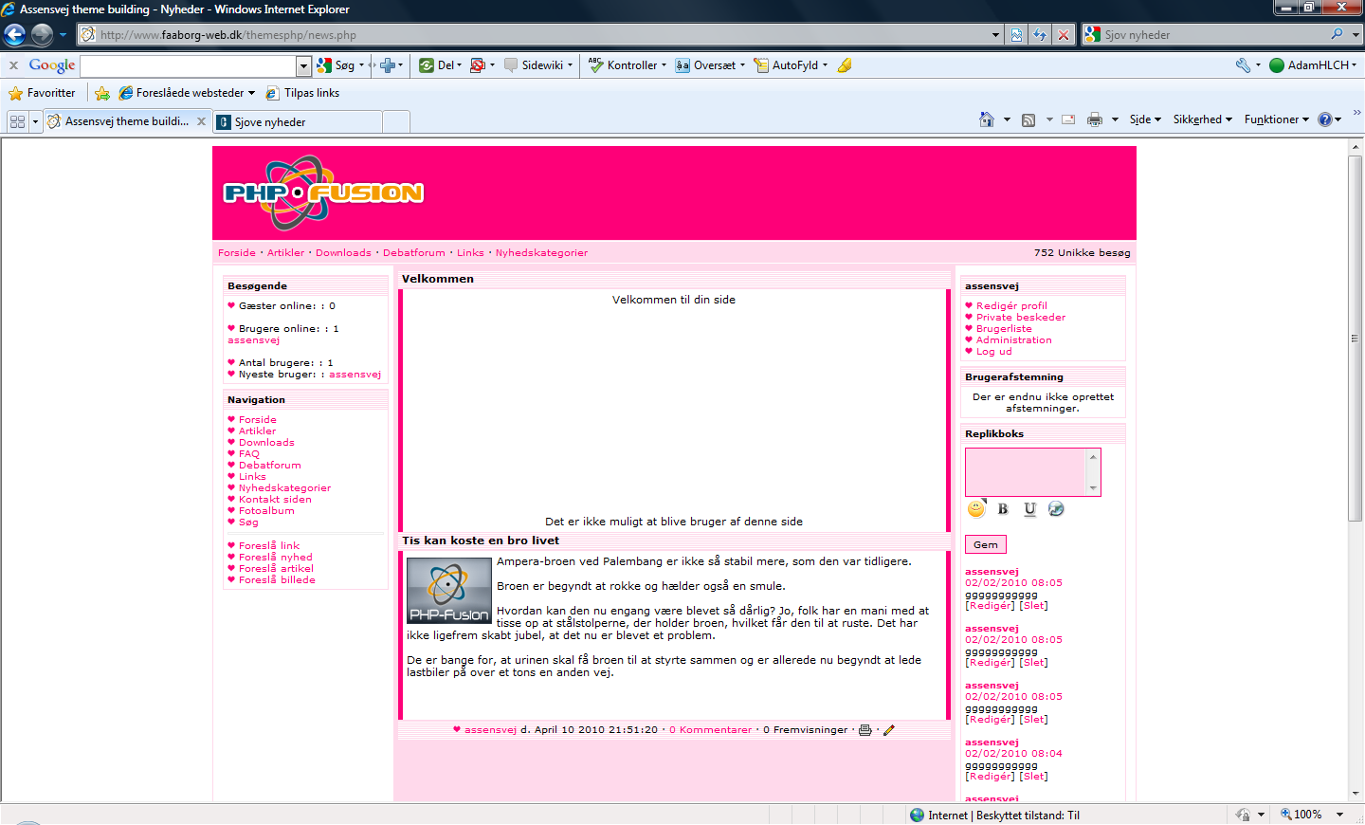Open the Google search box dropdown arrow

click(303, 65)
